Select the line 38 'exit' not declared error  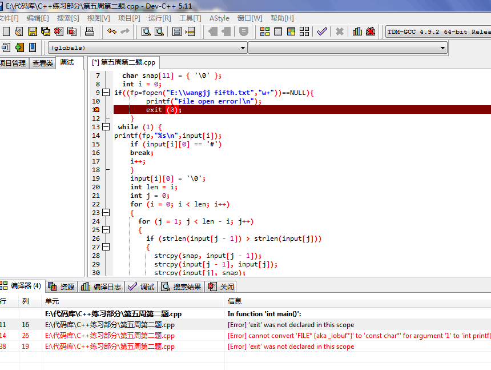(246, 347)
